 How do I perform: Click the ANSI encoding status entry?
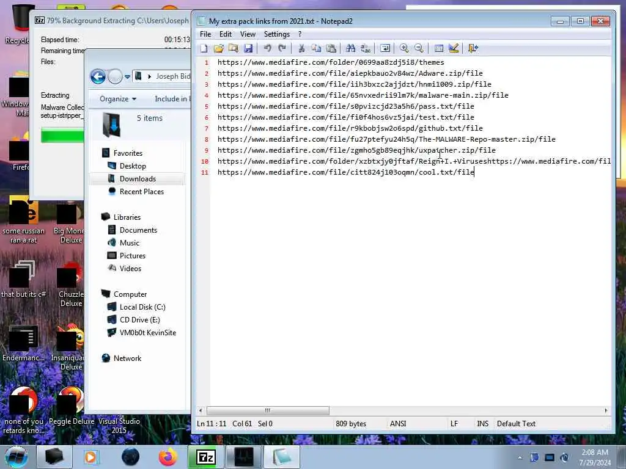397,424
